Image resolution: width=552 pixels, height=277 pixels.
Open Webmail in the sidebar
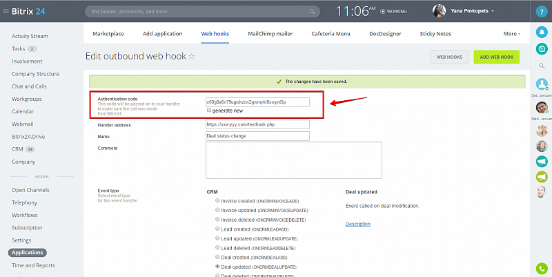(x=23, y=124)
